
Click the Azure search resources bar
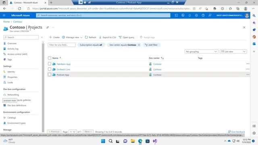click(x=103, y=15)
